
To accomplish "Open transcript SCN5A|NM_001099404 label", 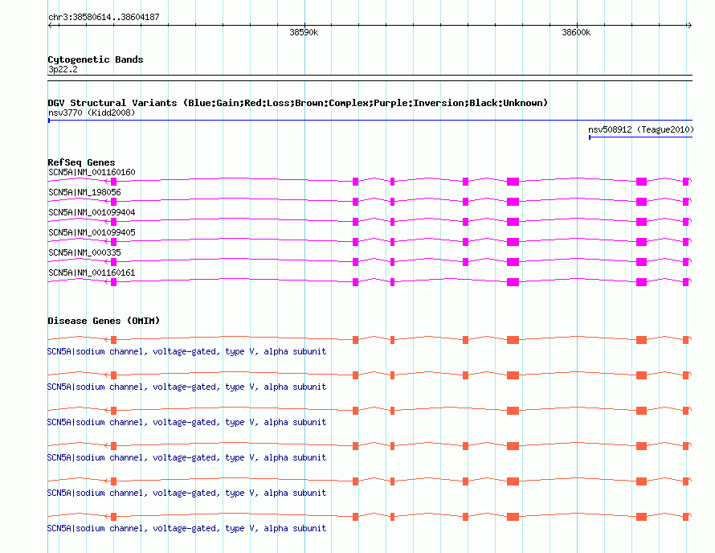I will click(92, 213).
